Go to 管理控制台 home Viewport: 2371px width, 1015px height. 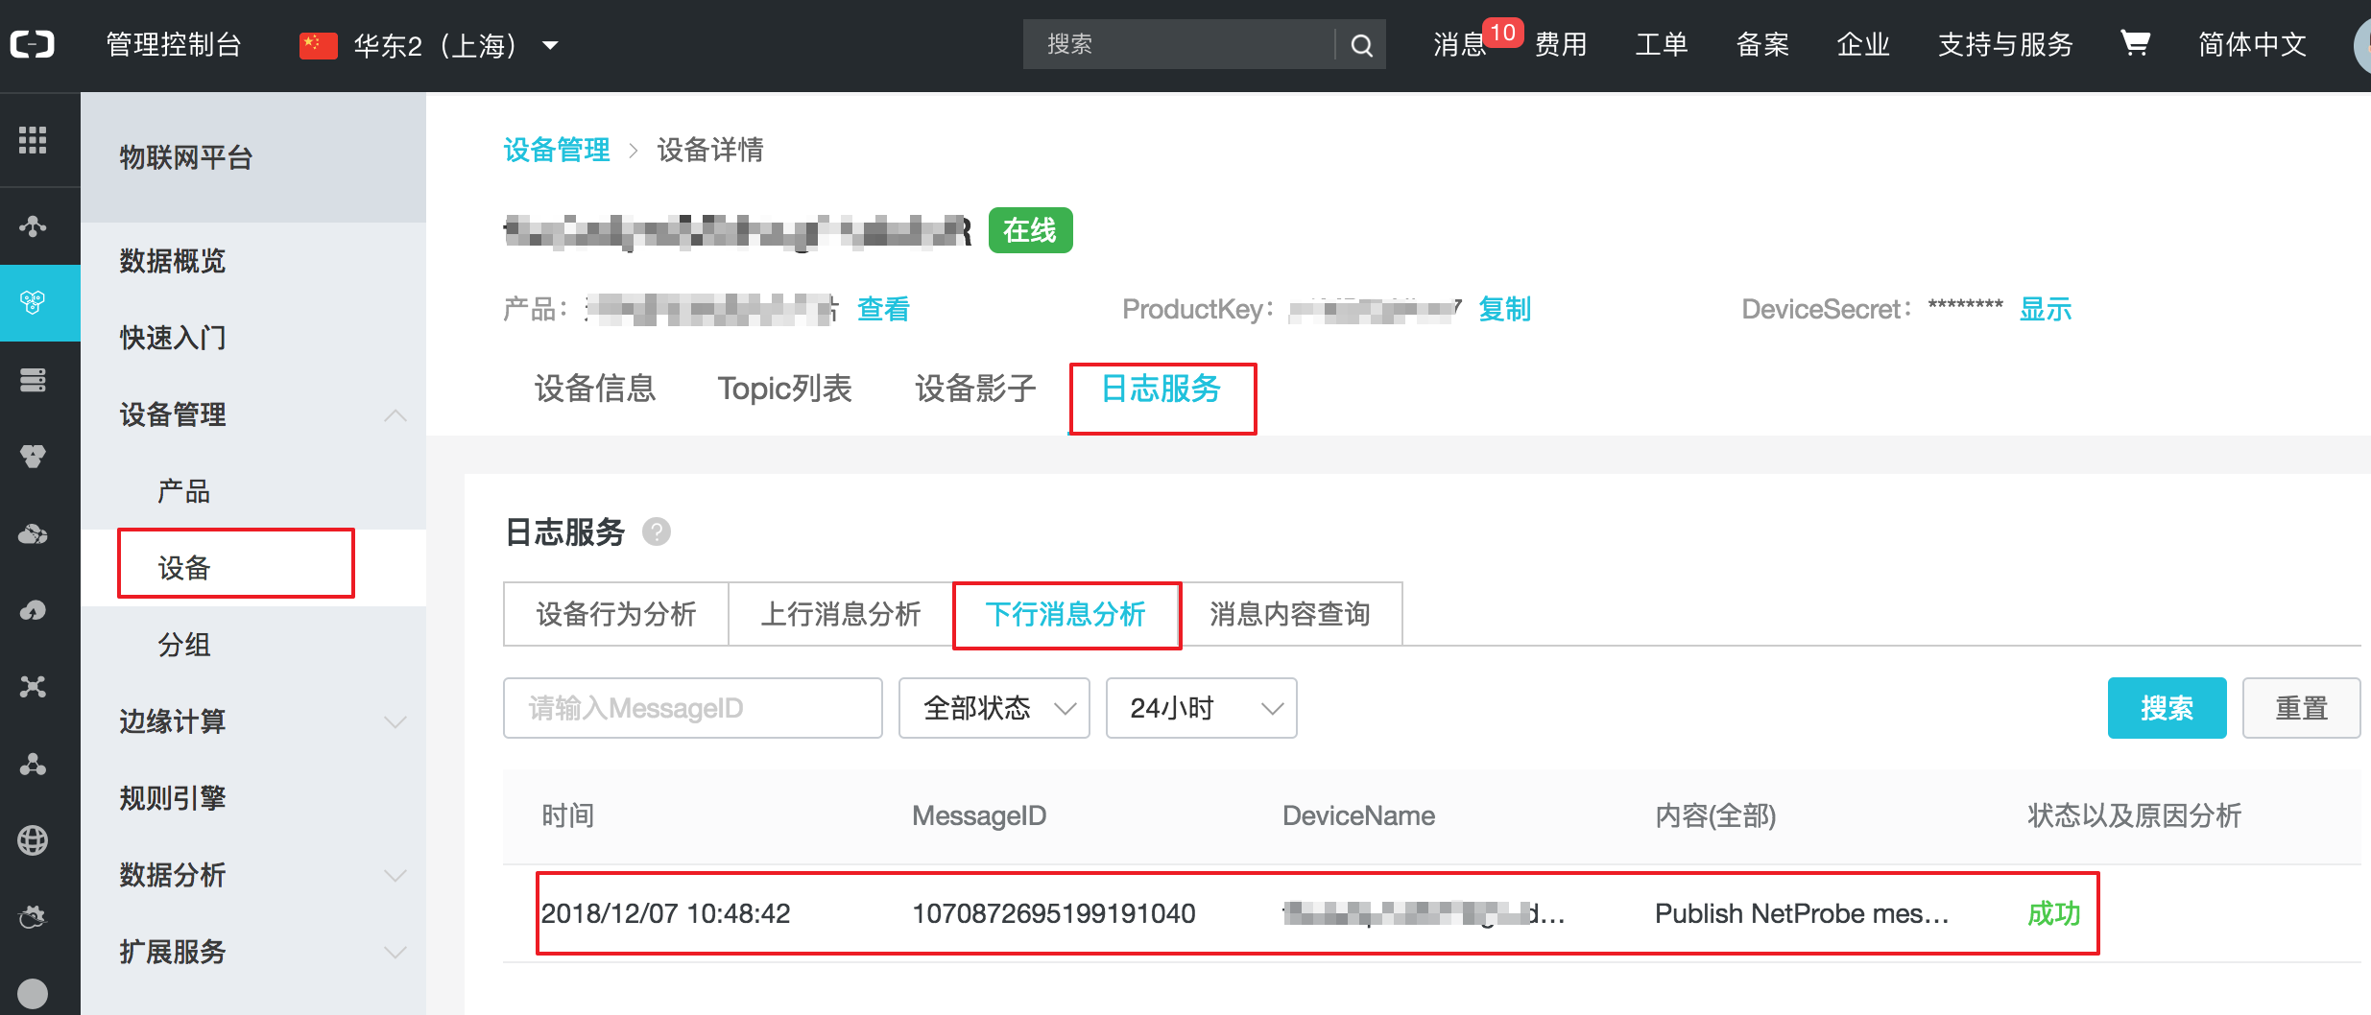(x=174, y=44)
